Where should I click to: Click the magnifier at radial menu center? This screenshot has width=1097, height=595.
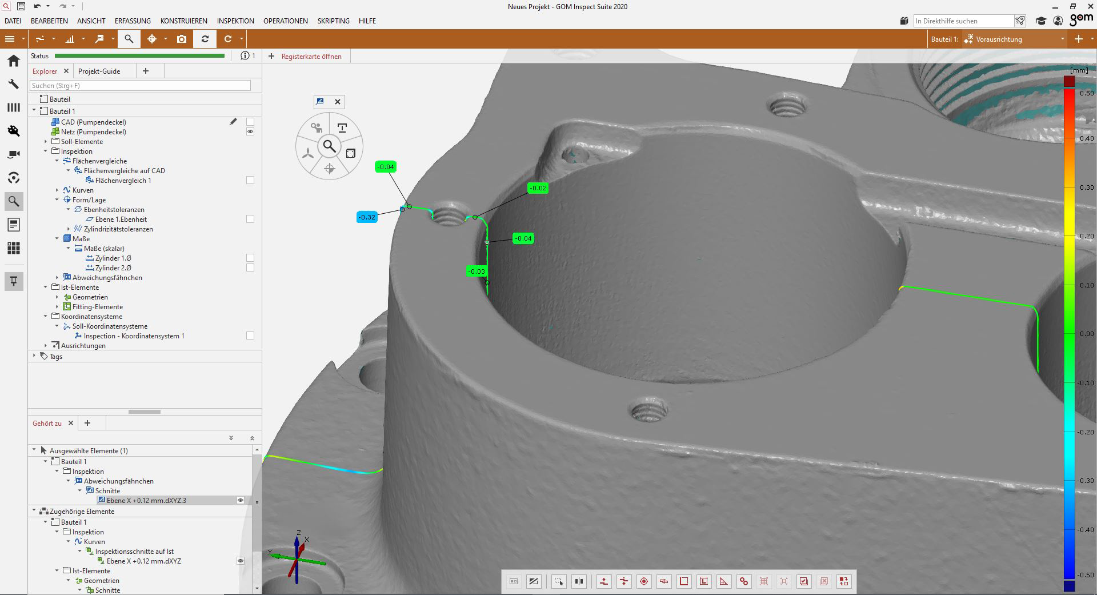pyautogui.click(x=329, y=146)
